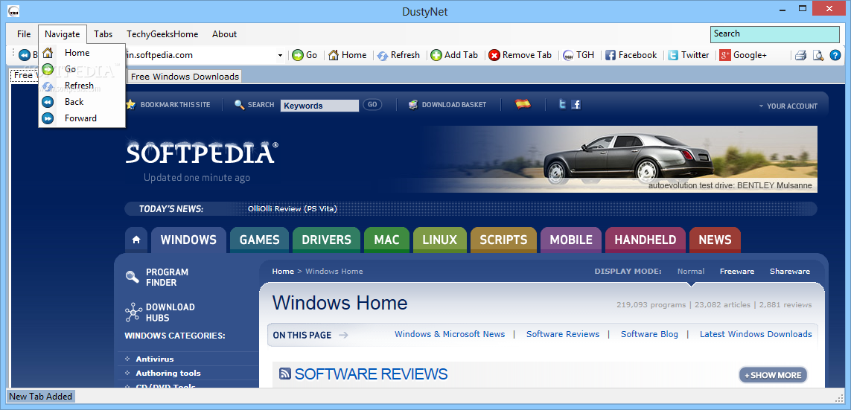Click the Download Hubs icon

(133, 313)
